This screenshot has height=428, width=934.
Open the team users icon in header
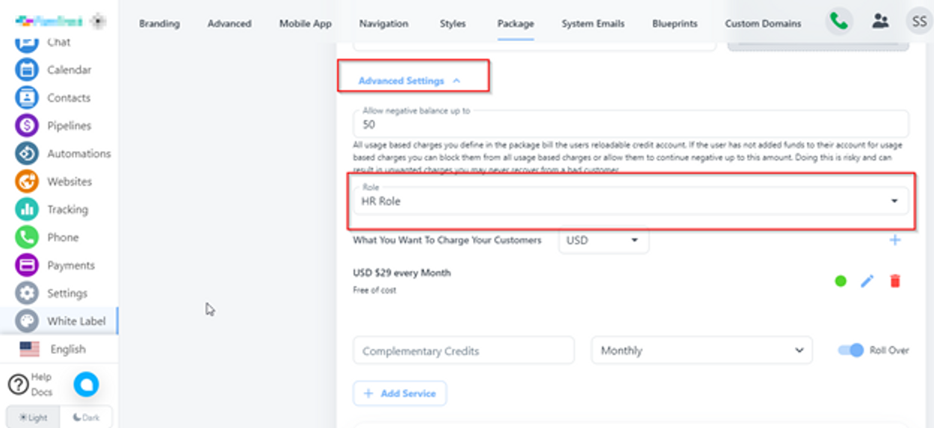pos(880,22)
